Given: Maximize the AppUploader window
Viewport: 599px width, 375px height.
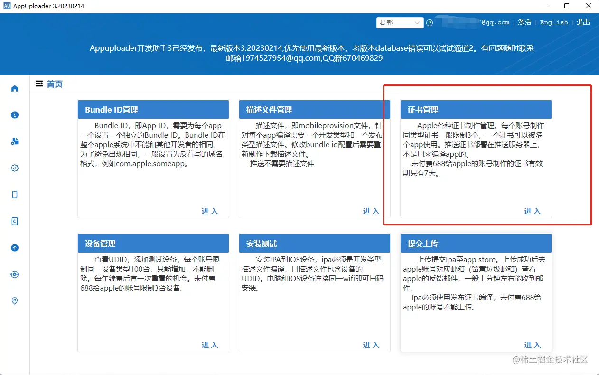Looking at the screenshot, I should 566,6.
